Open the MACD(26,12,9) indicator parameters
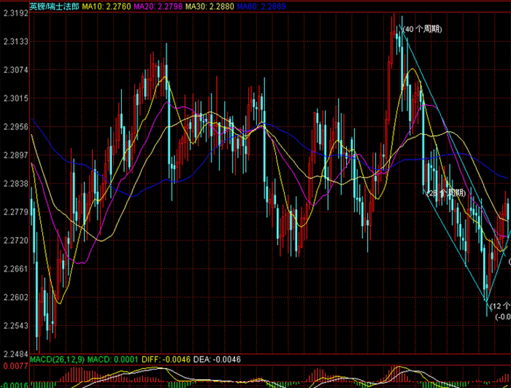The height and width of the screenshot is (388, 511). pyautogui.click(x=58, y=359)
